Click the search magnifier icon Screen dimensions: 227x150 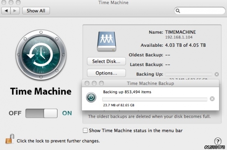coord(178,11)
